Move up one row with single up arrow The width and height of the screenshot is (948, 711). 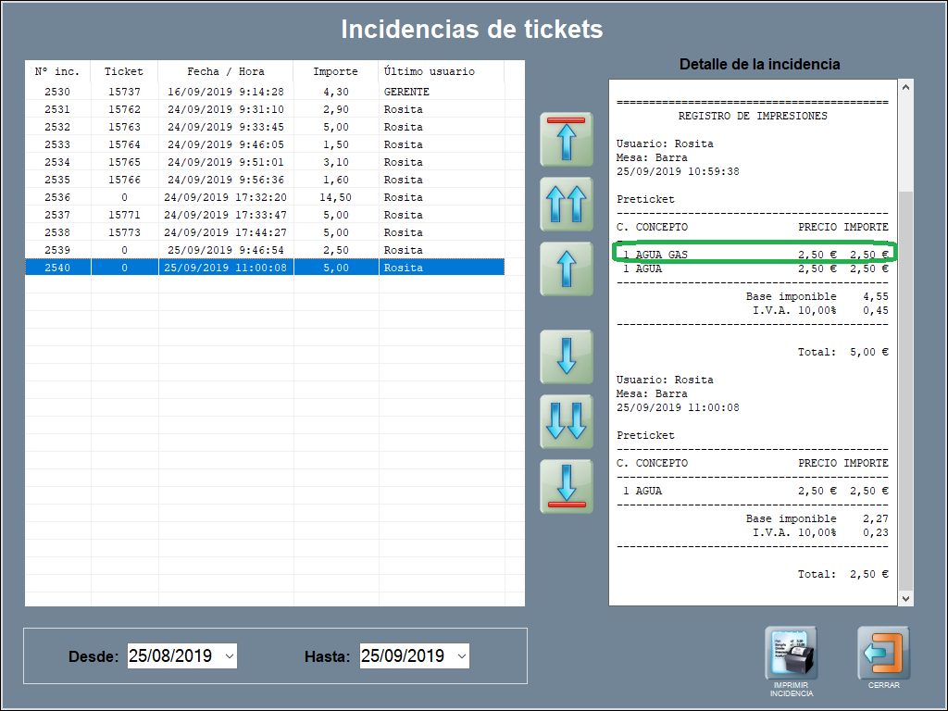click(566, 268)
